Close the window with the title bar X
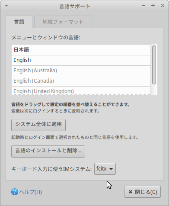 coord(163,6)
